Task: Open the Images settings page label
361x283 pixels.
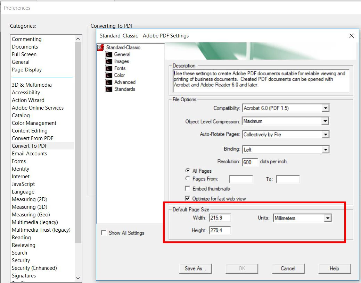Action: pos(122,61)
